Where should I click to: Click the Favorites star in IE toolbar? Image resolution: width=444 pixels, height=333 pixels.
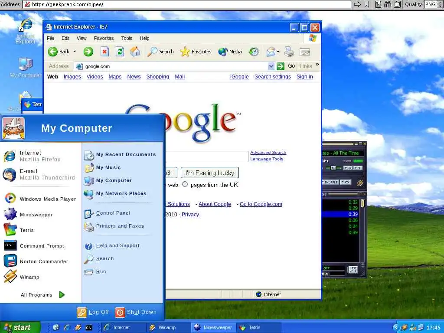tap(185, 52)
